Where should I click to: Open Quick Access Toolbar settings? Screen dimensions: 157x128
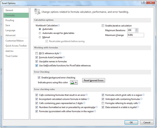[x=16, y=46]
